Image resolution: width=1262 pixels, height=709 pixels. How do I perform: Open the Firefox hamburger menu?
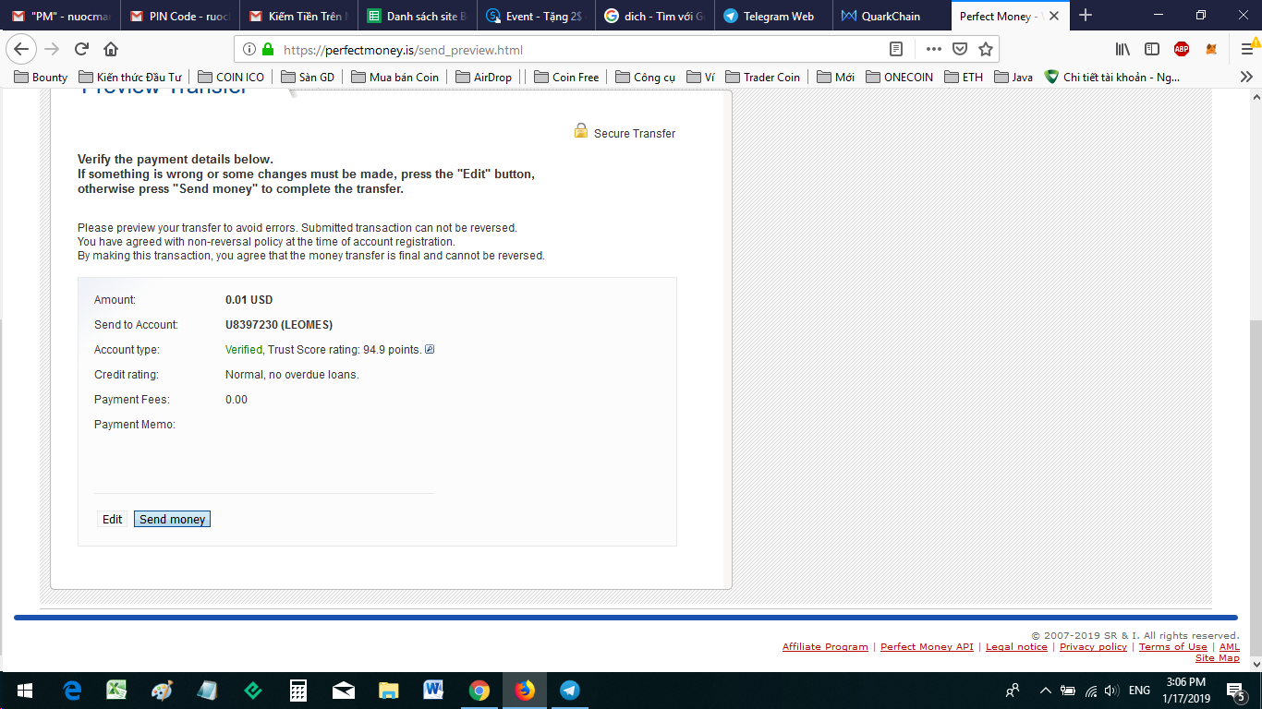point(1247,49)
